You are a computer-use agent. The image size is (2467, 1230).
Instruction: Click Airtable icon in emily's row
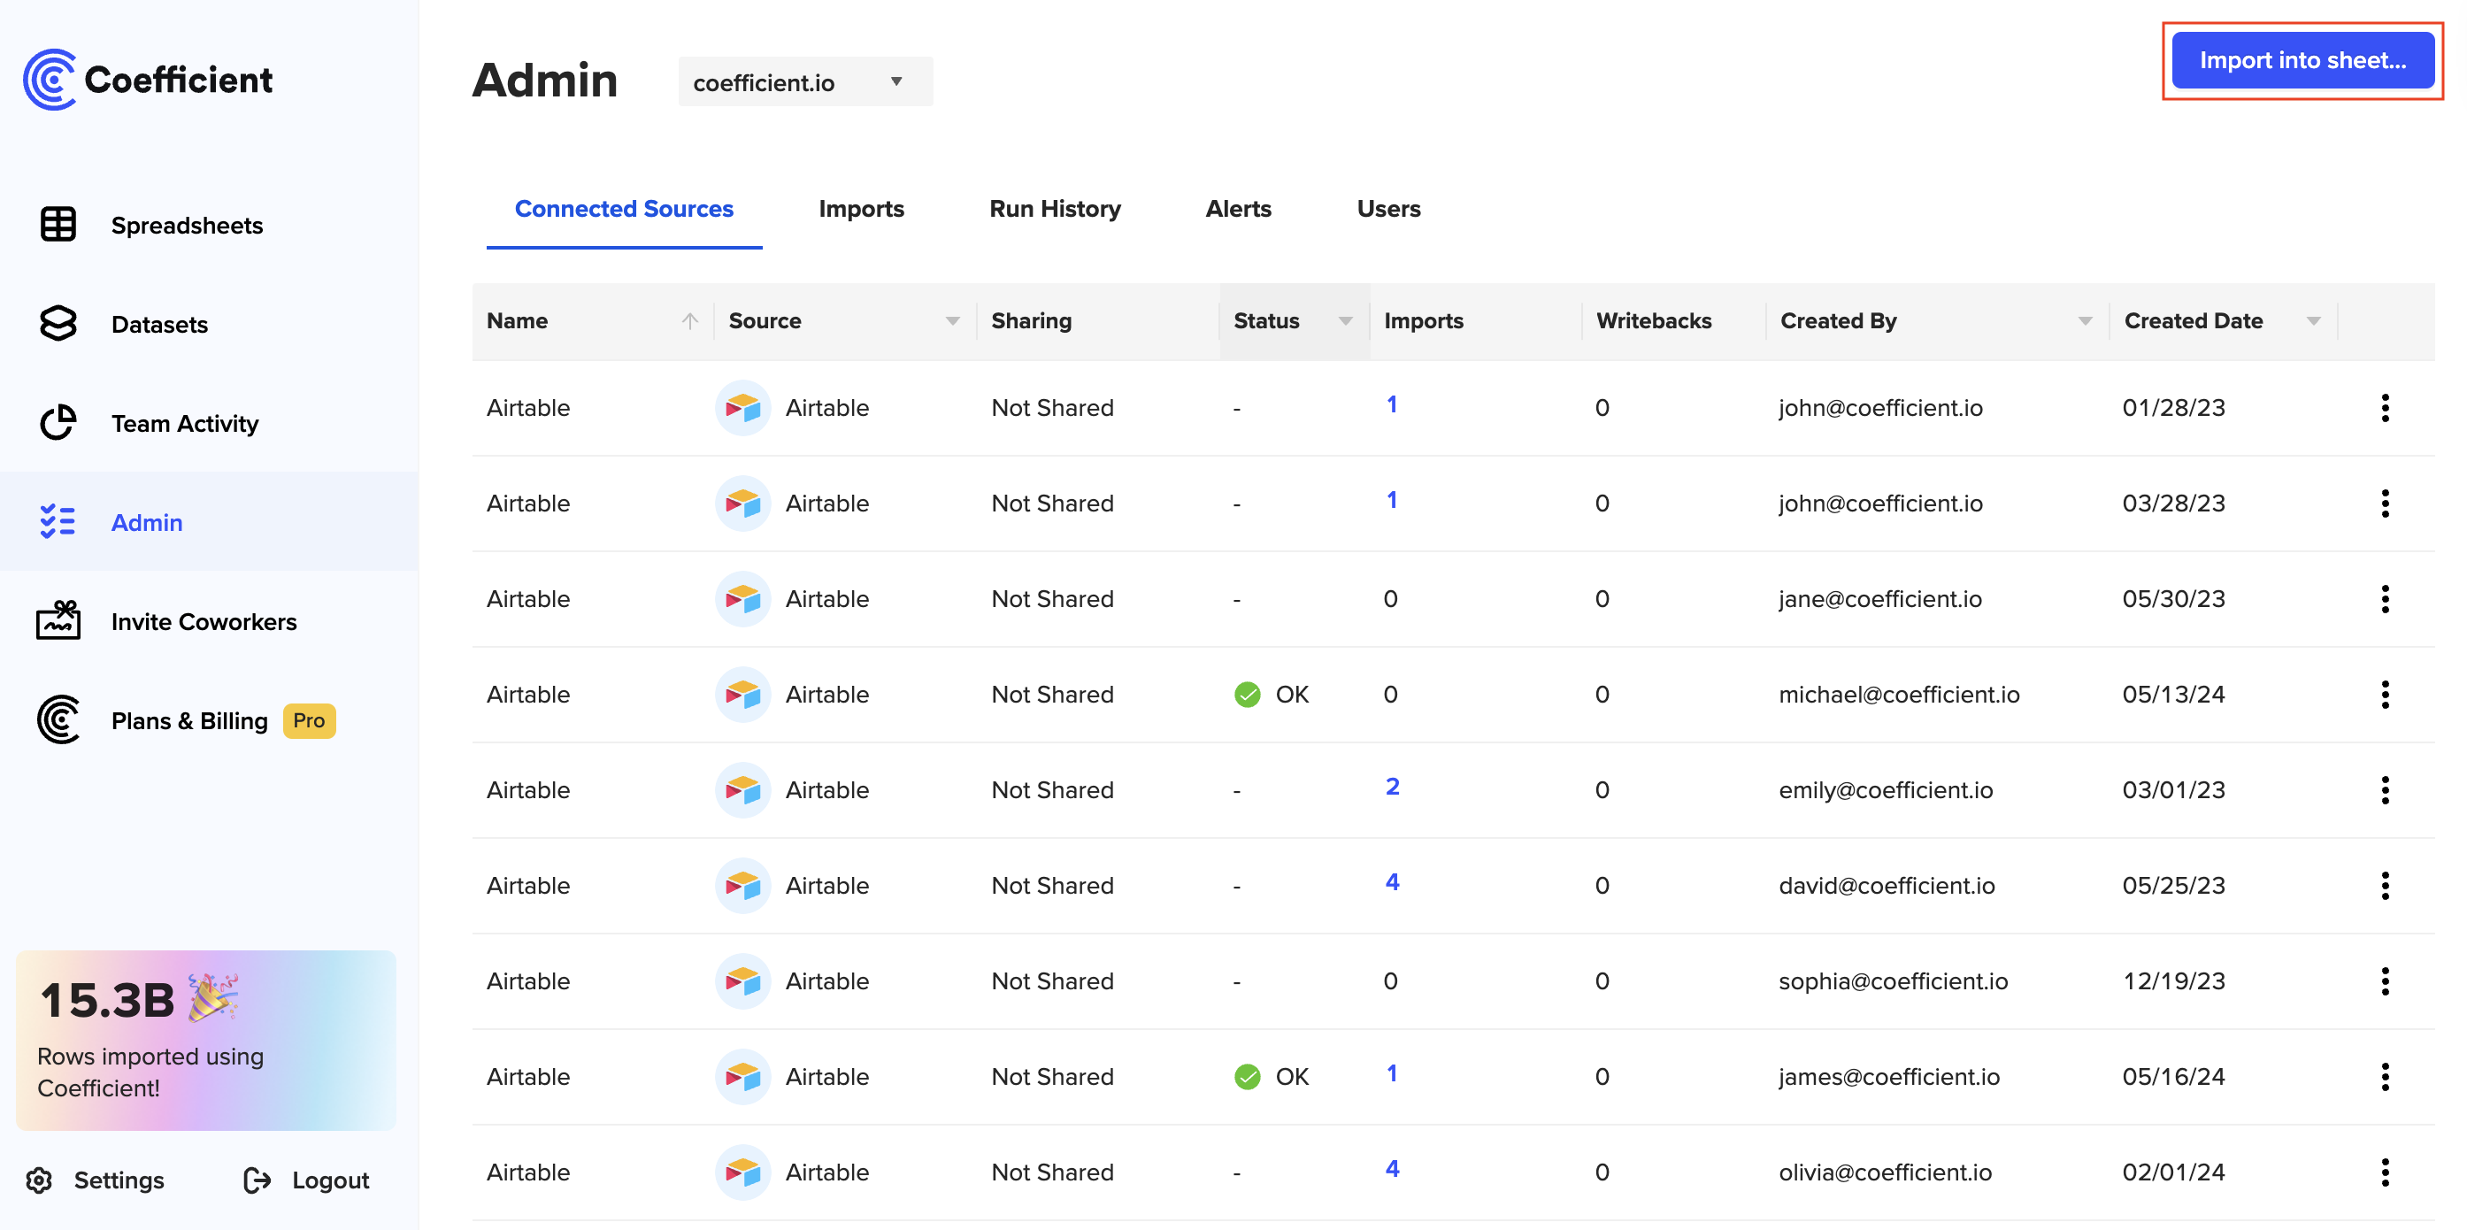coord(743,790)
